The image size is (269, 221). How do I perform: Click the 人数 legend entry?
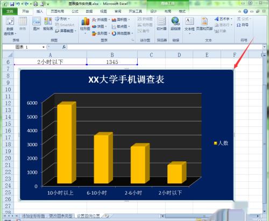tap(221, 143)
